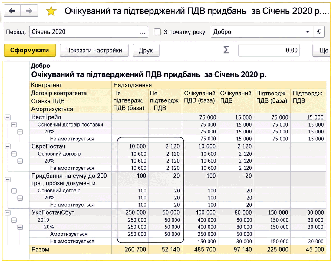The width and height of the screenshot is (333, 263).
Task: Select the ВестТрейд row name
Action: coord(46,117)
